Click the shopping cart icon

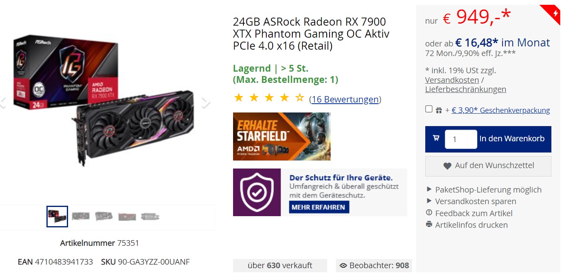pyautogui.click(x=435, y=139)
